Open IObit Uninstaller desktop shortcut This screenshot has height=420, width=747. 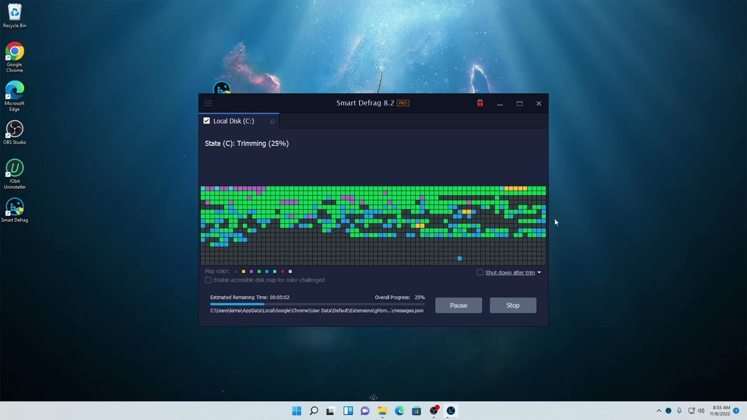click(x=15, y=174)
